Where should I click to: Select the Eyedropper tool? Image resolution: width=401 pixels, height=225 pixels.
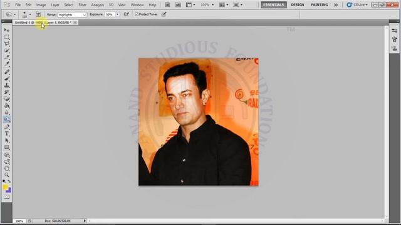pyautogui.click(x=7, y=64)
